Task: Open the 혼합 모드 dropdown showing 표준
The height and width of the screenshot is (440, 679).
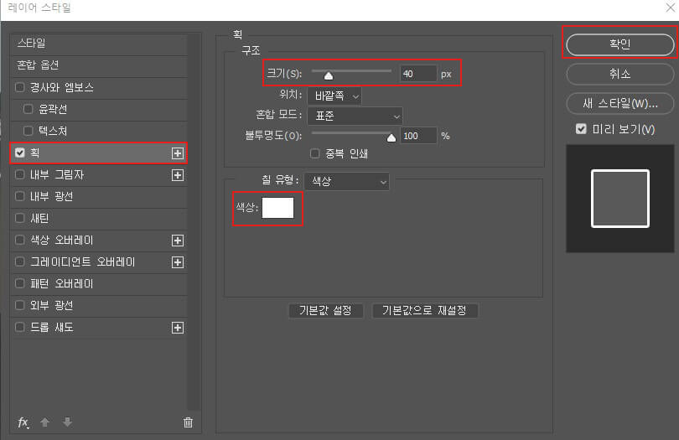Action: [x=355, y=116]
